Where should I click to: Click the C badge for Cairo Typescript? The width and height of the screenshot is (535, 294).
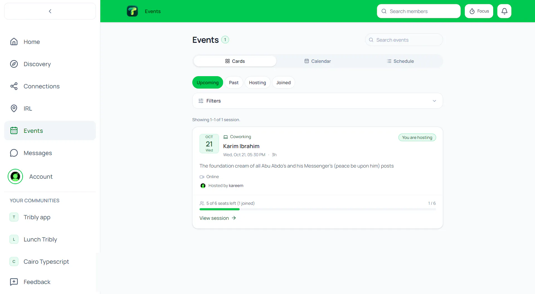pyautogui.click(x=14, y=261)
